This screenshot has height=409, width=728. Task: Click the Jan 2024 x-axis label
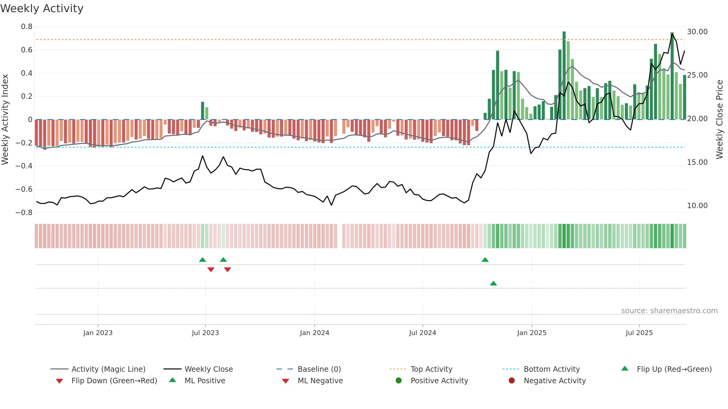click(315, 333)
